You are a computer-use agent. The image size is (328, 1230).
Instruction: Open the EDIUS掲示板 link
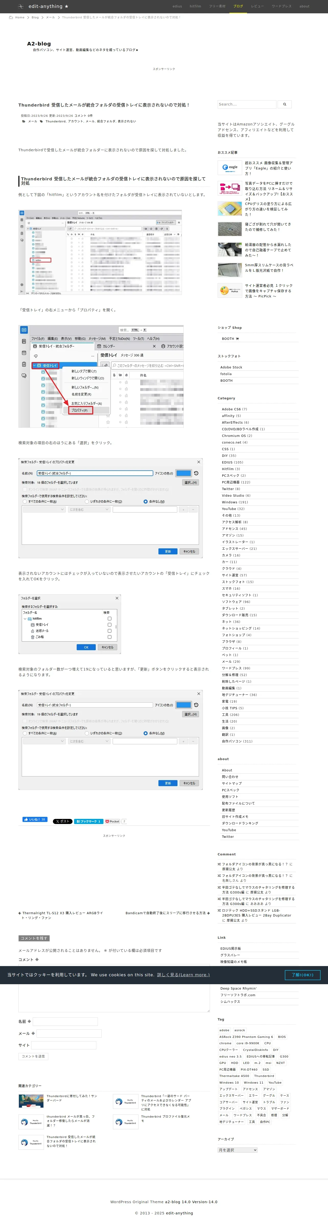[x=231, y=948]
